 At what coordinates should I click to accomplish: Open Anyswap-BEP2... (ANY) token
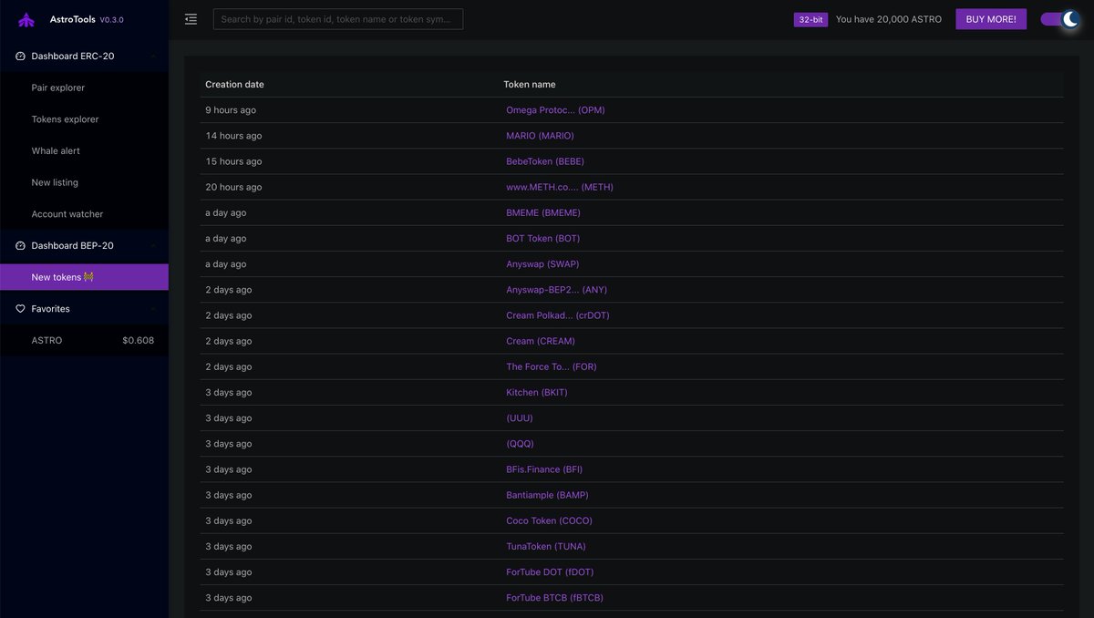[556, 290]
